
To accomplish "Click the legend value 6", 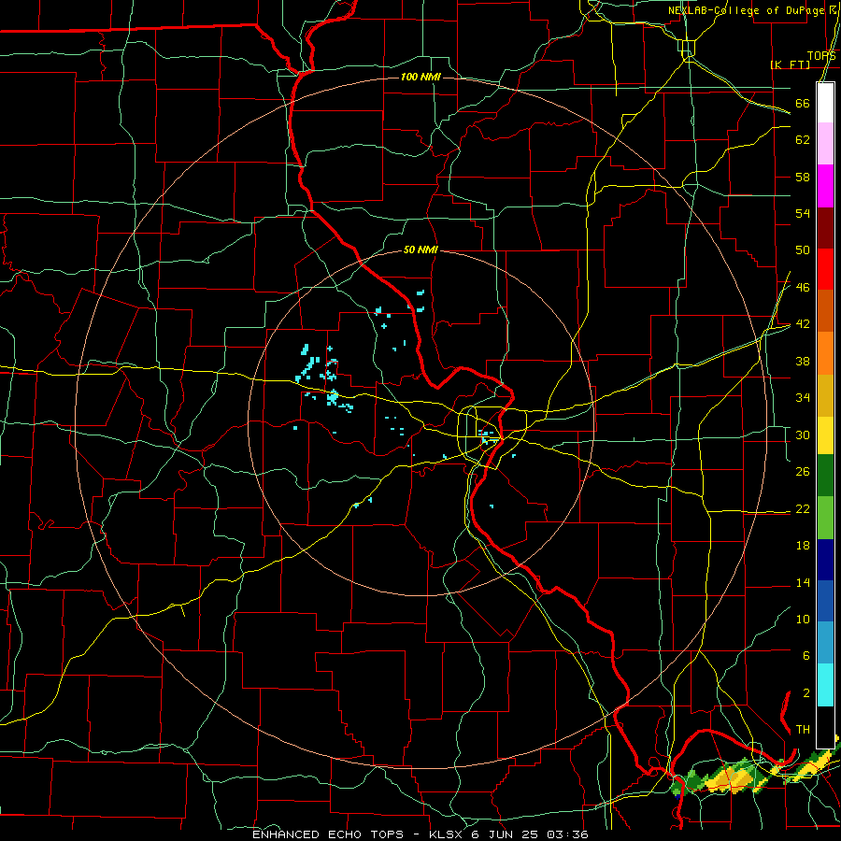I will pyautogui.click(x=805, y=656).
